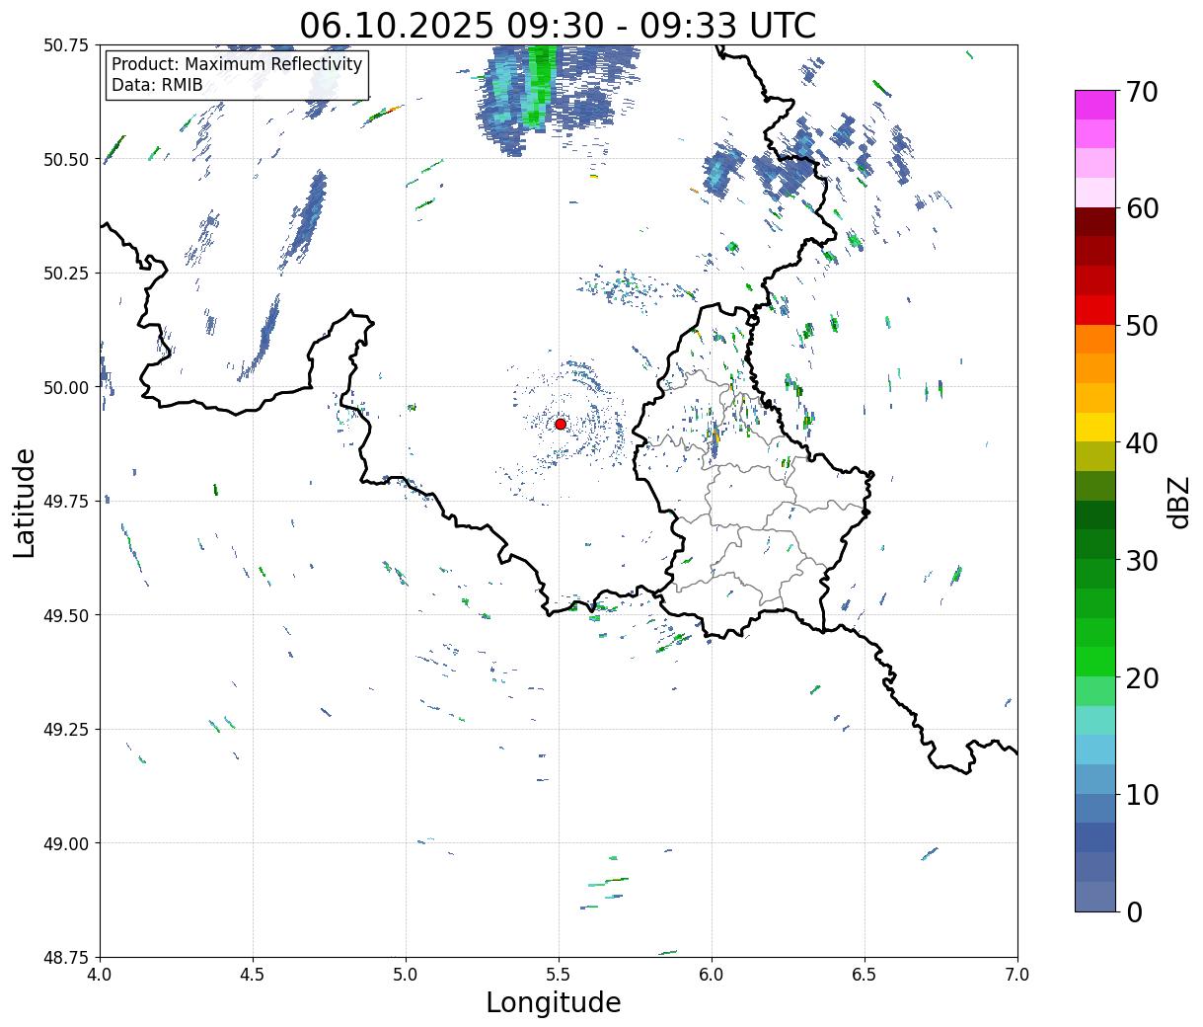Click the colorbar tick label 50
1203x1027 pixels.
pos(1141,326)
